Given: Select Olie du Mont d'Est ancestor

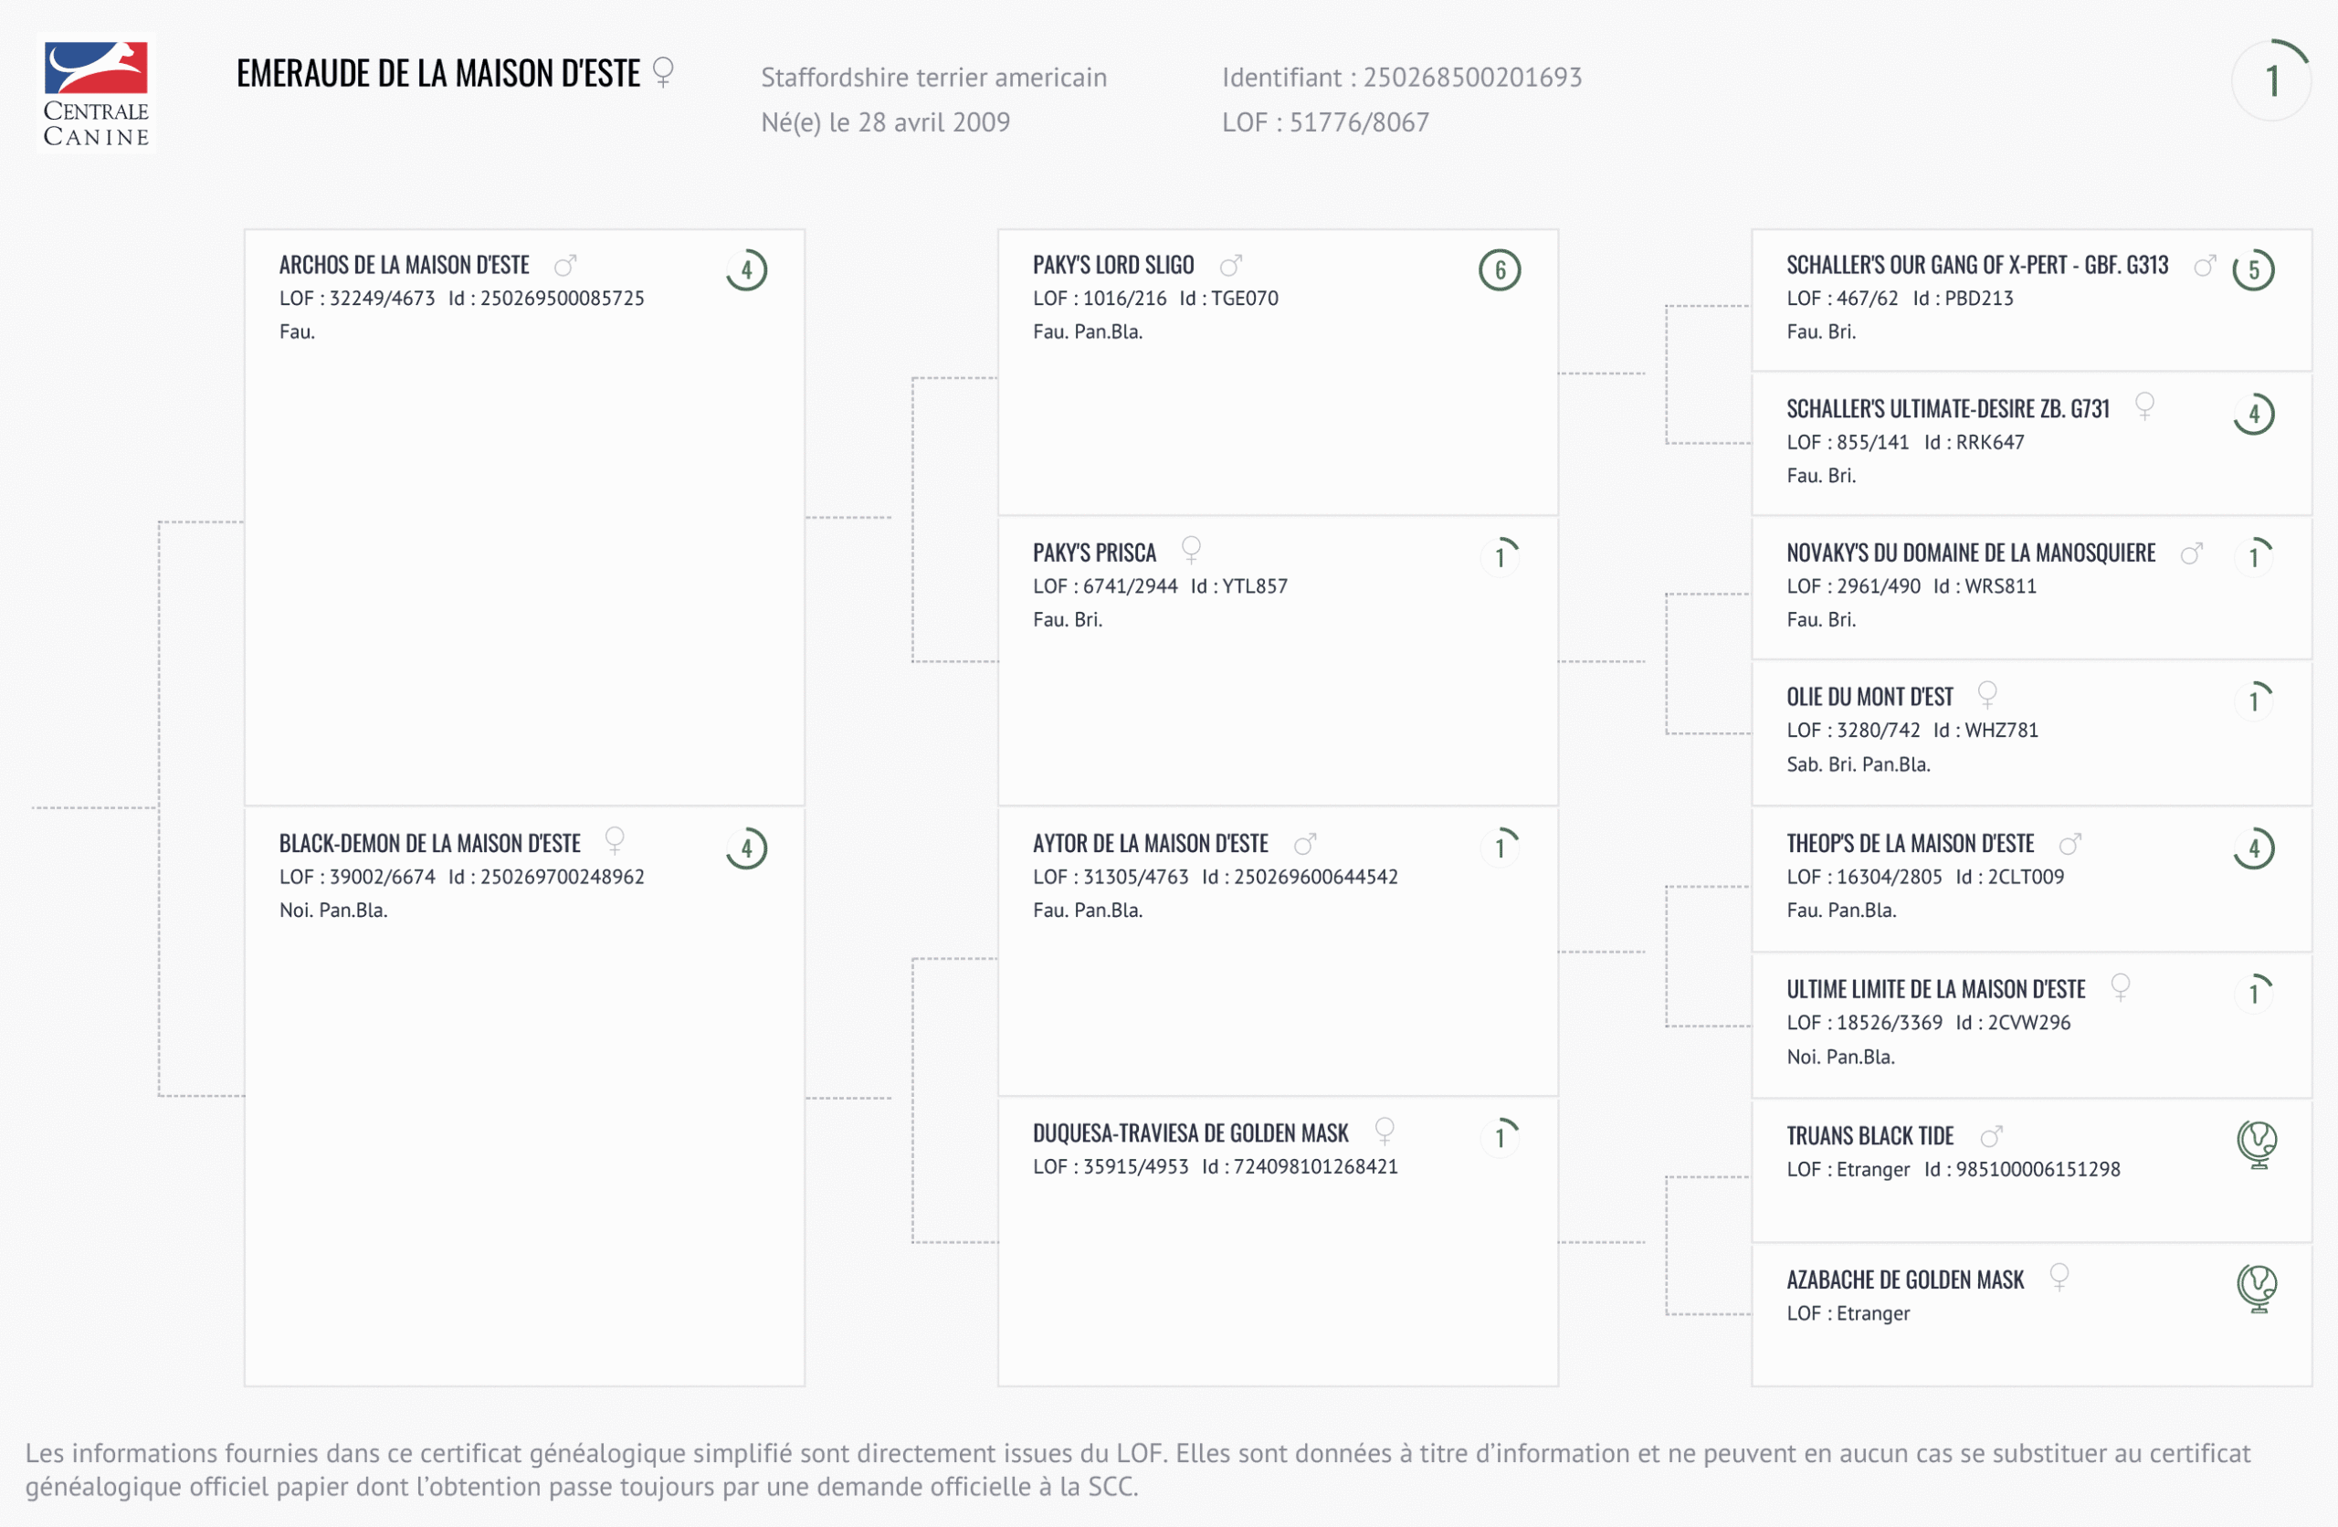Looking at the screenshot, I should pos(1869,698).
